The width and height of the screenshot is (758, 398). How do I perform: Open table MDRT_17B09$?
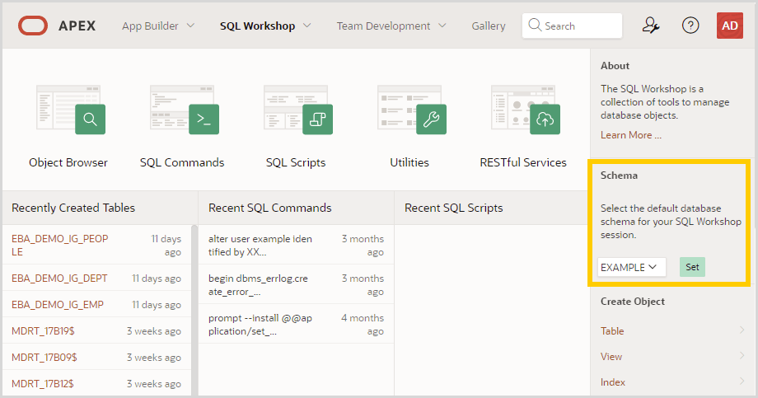(x=44, y=358)
